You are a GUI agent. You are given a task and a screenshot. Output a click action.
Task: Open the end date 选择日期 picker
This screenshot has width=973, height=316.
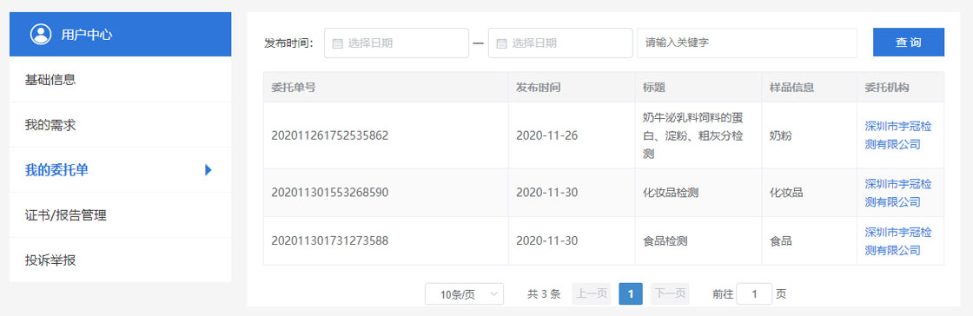[x=560, y=43]
